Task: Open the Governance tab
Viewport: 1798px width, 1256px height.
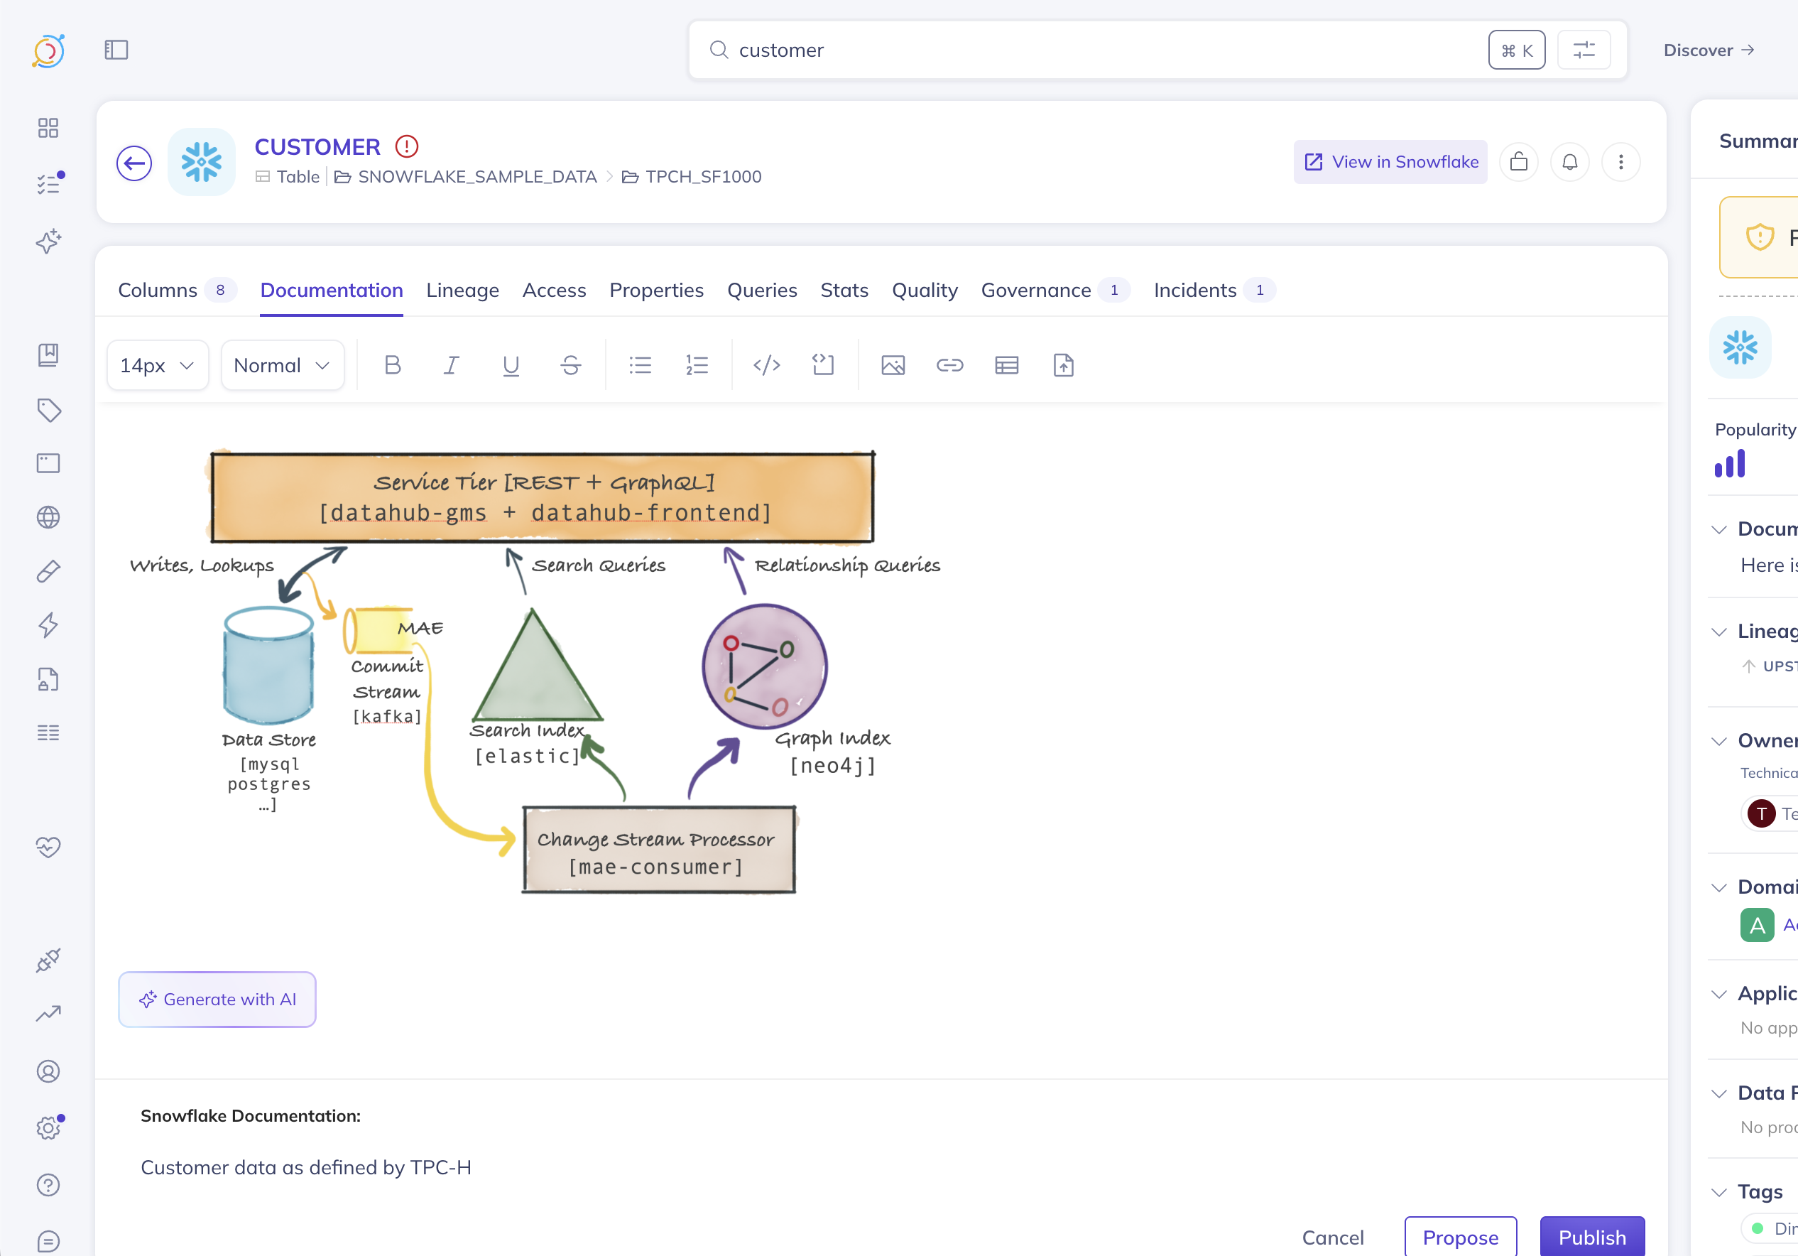Action: [1035, 290]
